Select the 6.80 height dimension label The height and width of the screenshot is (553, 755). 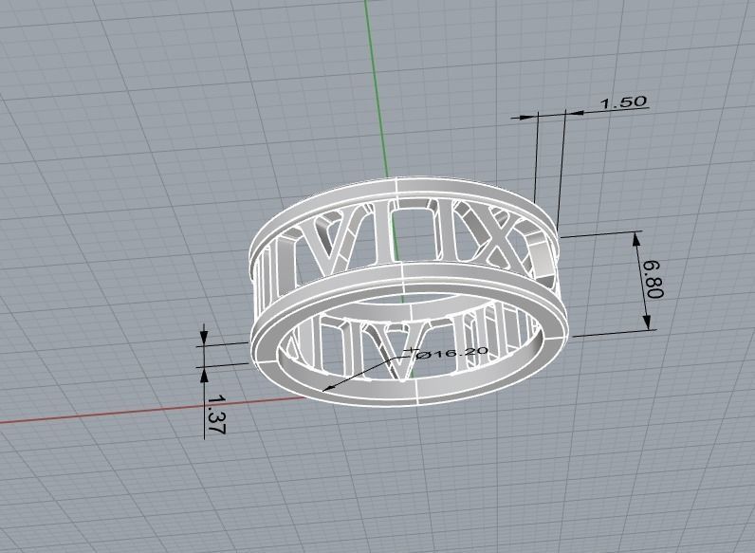654,280
